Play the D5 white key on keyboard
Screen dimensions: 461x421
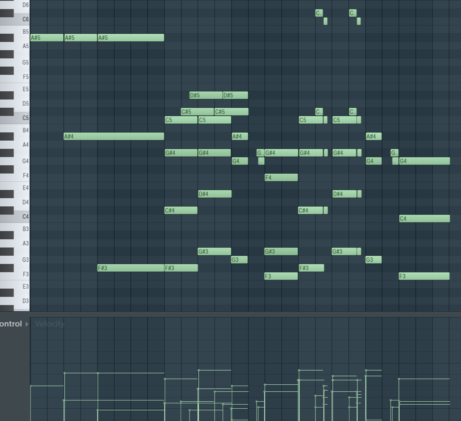[22, 104]
